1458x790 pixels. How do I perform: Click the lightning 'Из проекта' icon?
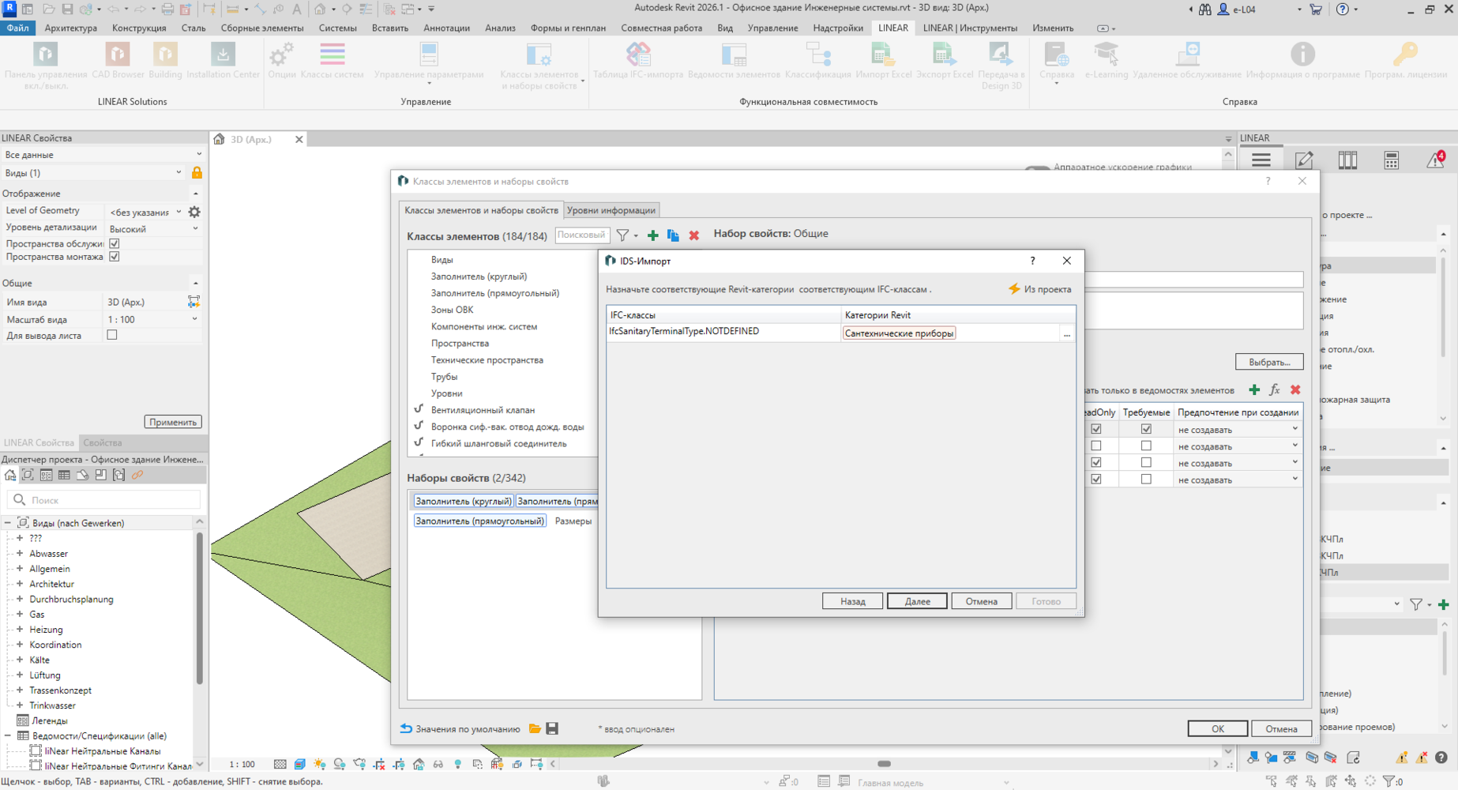coord(1014,289)
